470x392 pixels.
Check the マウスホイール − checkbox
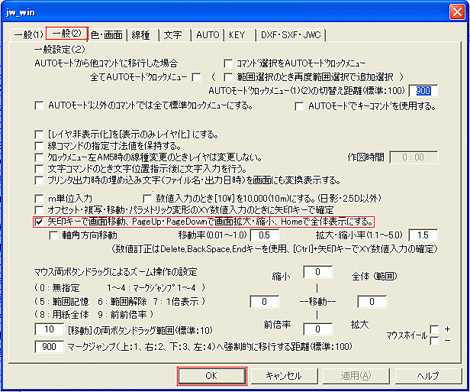[x=434, y=341]
